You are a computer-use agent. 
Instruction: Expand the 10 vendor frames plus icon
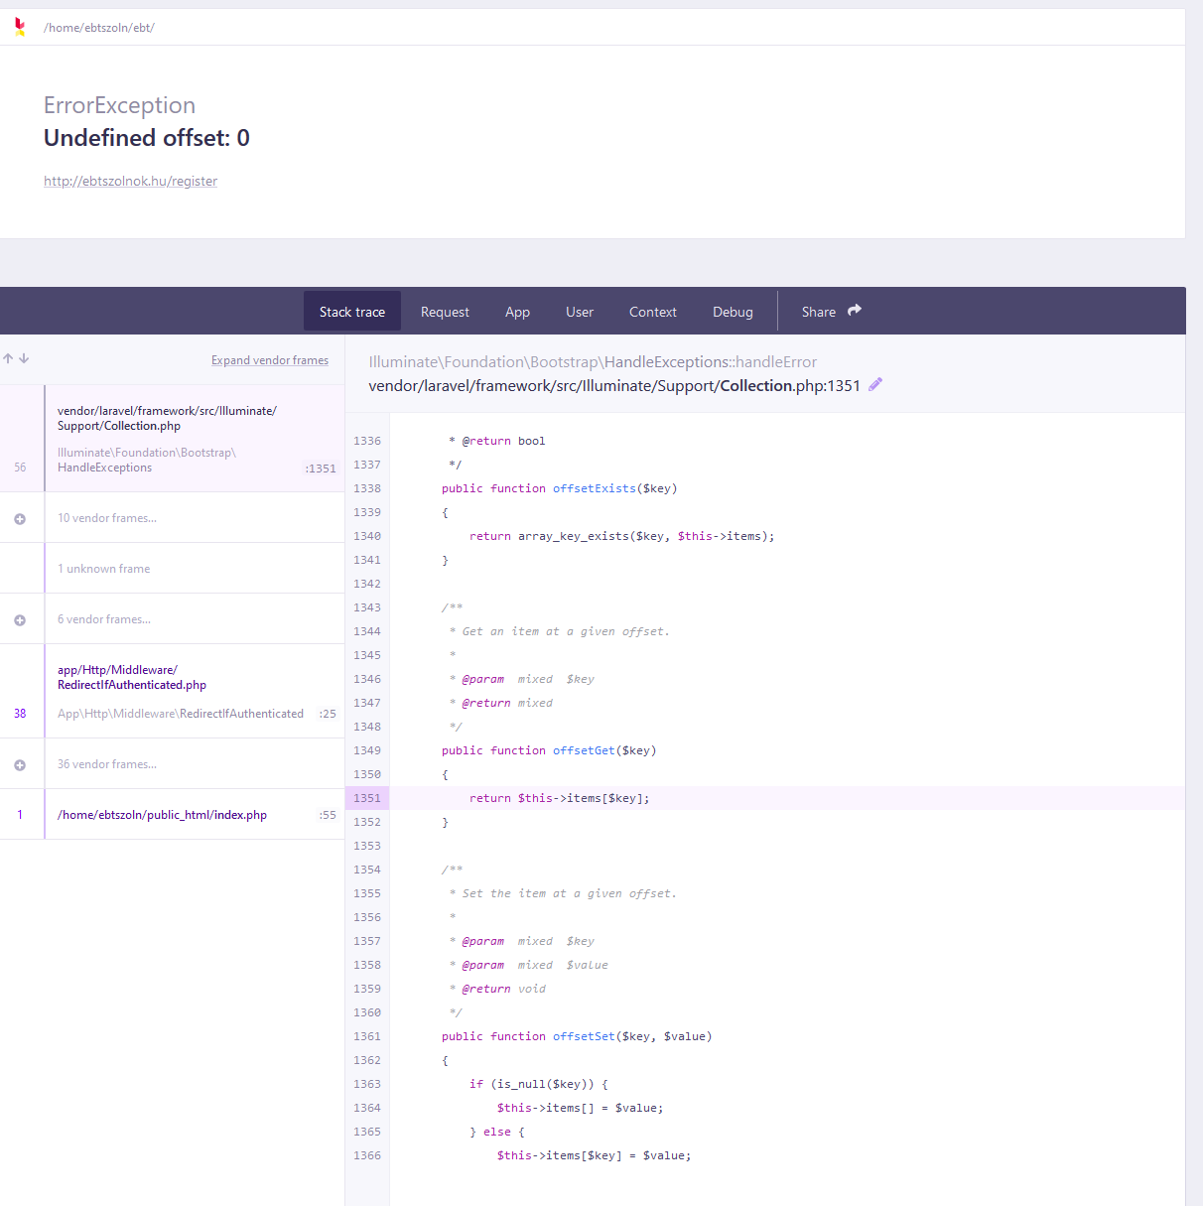pyautogui.click(x=20, y=519)
